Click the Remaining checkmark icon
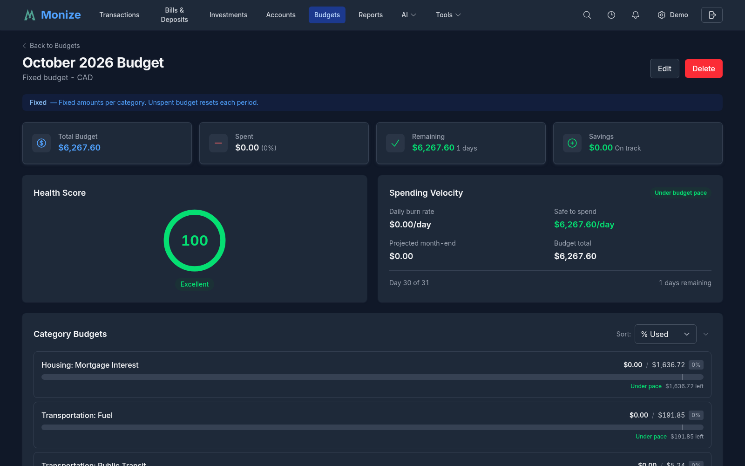The width and height of the screenshot is (745, 466). 395,143
